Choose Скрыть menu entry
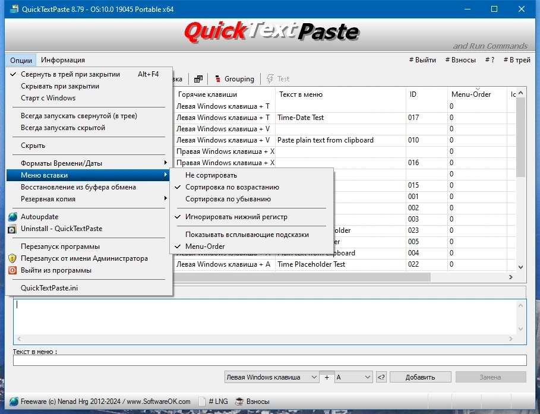Screen dimensions: 540x414 click(x=89, y=146)
